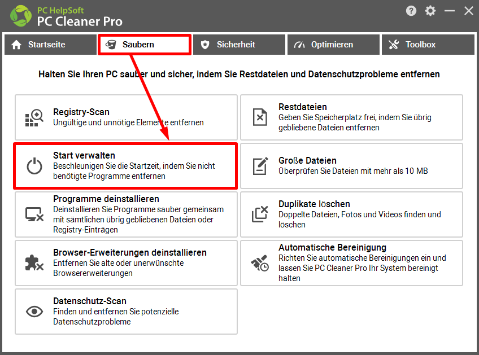The image size is (479, 355).
Task: Click 'Ungültige und unnötige Elemente entfernen' description
Action: [x=128, y=122]
